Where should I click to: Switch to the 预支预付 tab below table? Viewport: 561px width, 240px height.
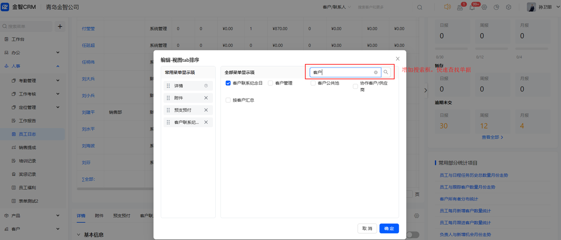(121, 216)
